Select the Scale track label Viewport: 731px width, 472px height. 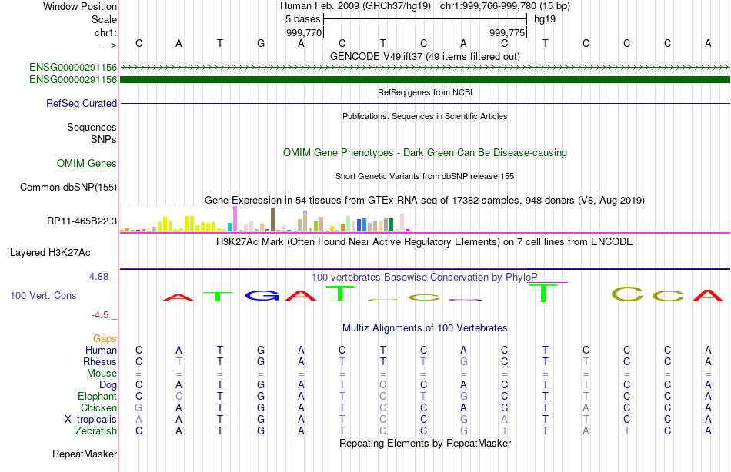pyautogui.click(x=104, y=19)
